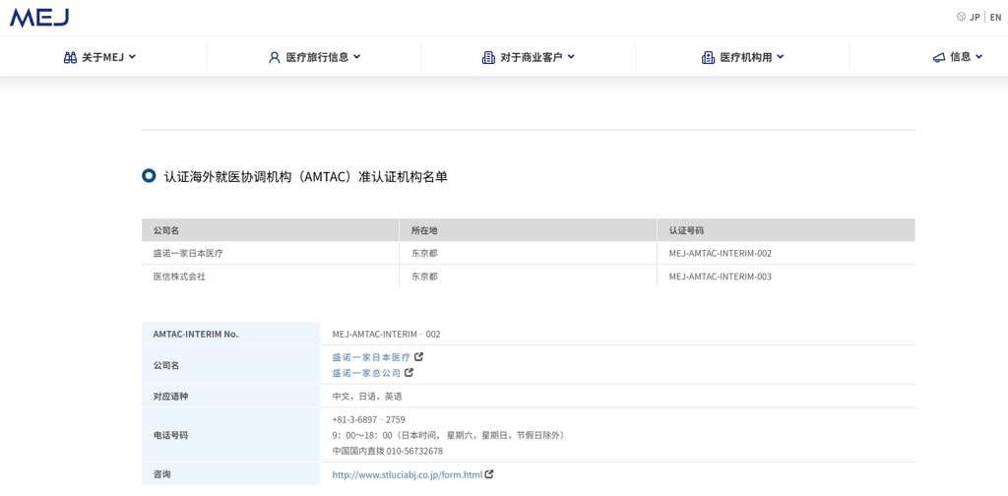Click the hospital icon beside 医疗机构用
This screenshot has height=496, width=1008.
pyautogui.click(x=708, y=57)
